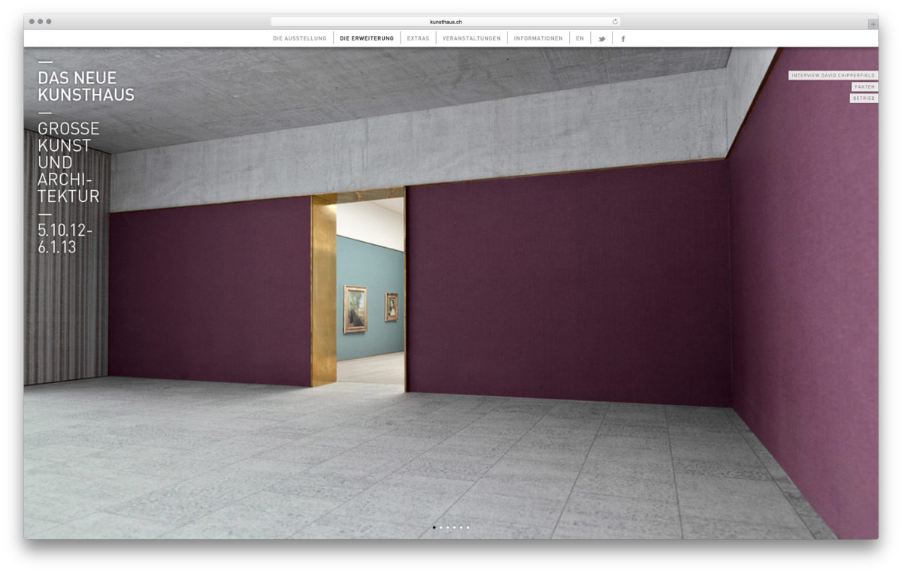The width and height of the screenshot is (902, 573).
Task: Open Interview David Chipperfield link
Action: coord(833,75)
